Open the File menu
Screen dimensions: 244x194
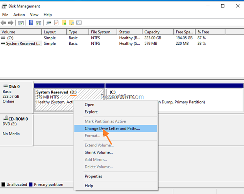point(5,15)
